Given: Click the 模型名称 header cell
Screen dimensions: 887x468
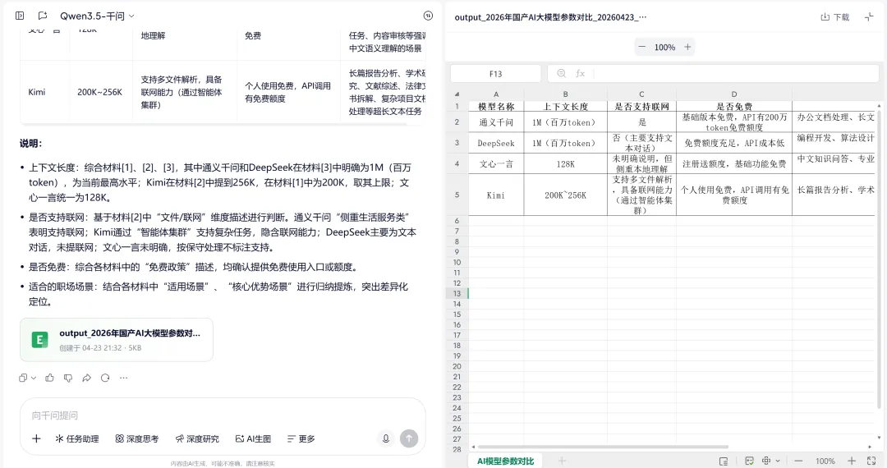Looking at the screenshot, I should (x=496, y=106).
